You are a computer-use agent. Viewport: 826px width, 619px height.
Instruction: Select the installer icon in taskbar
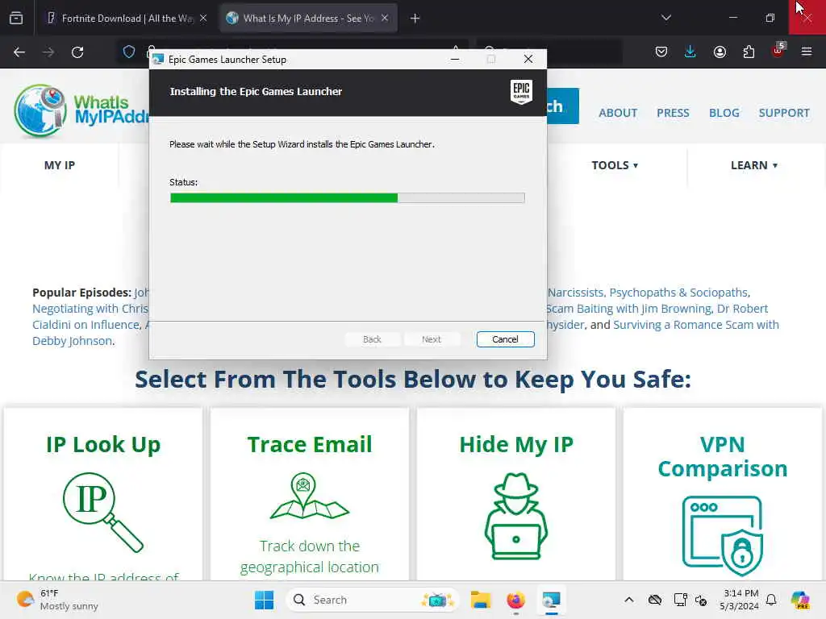(x=551, y=600)
